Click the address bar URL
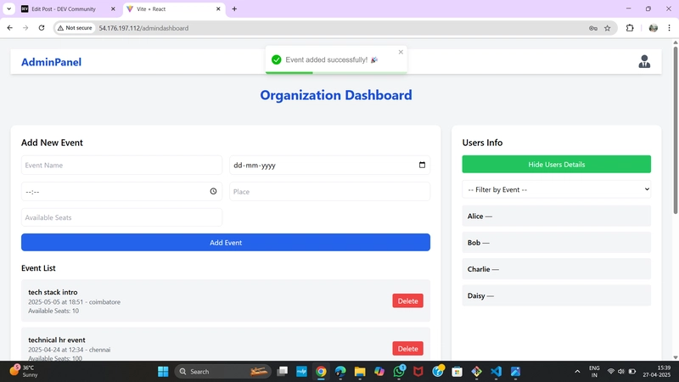The image size is (679, 382). (143, 28)
